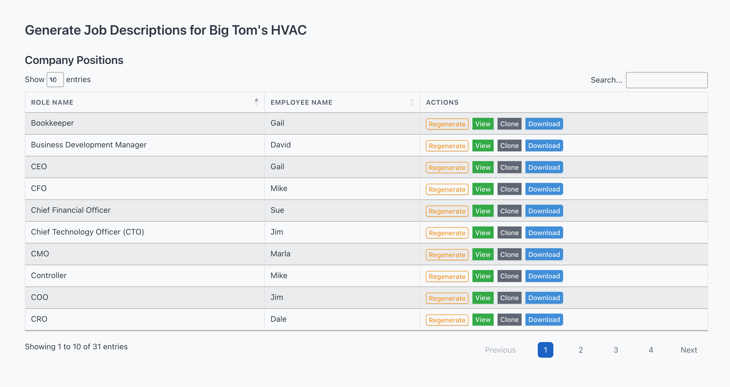Open the Show entries count dropdown
The image size is (730, 387).
[55, 80]
